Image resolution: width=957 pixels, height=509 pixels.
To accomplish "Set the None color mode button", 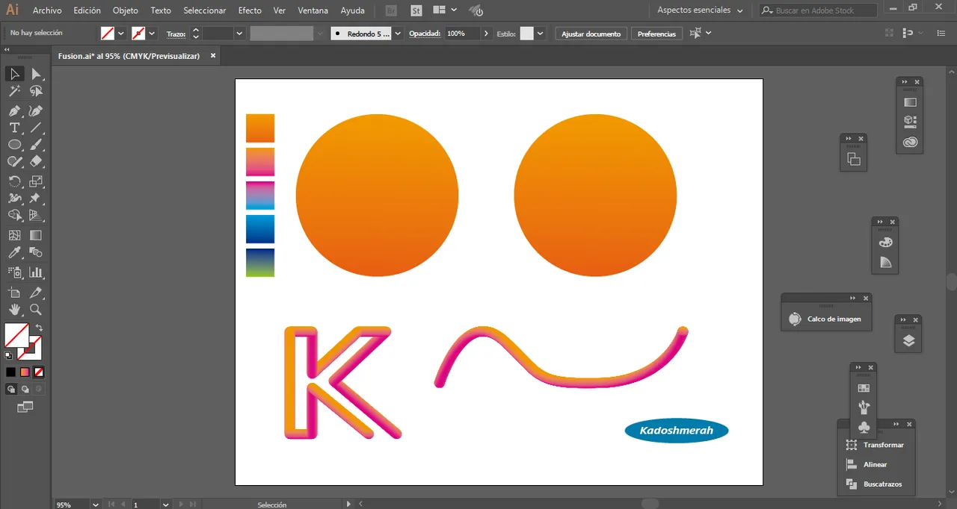I will pyautogui.click(x=39, y=372).
